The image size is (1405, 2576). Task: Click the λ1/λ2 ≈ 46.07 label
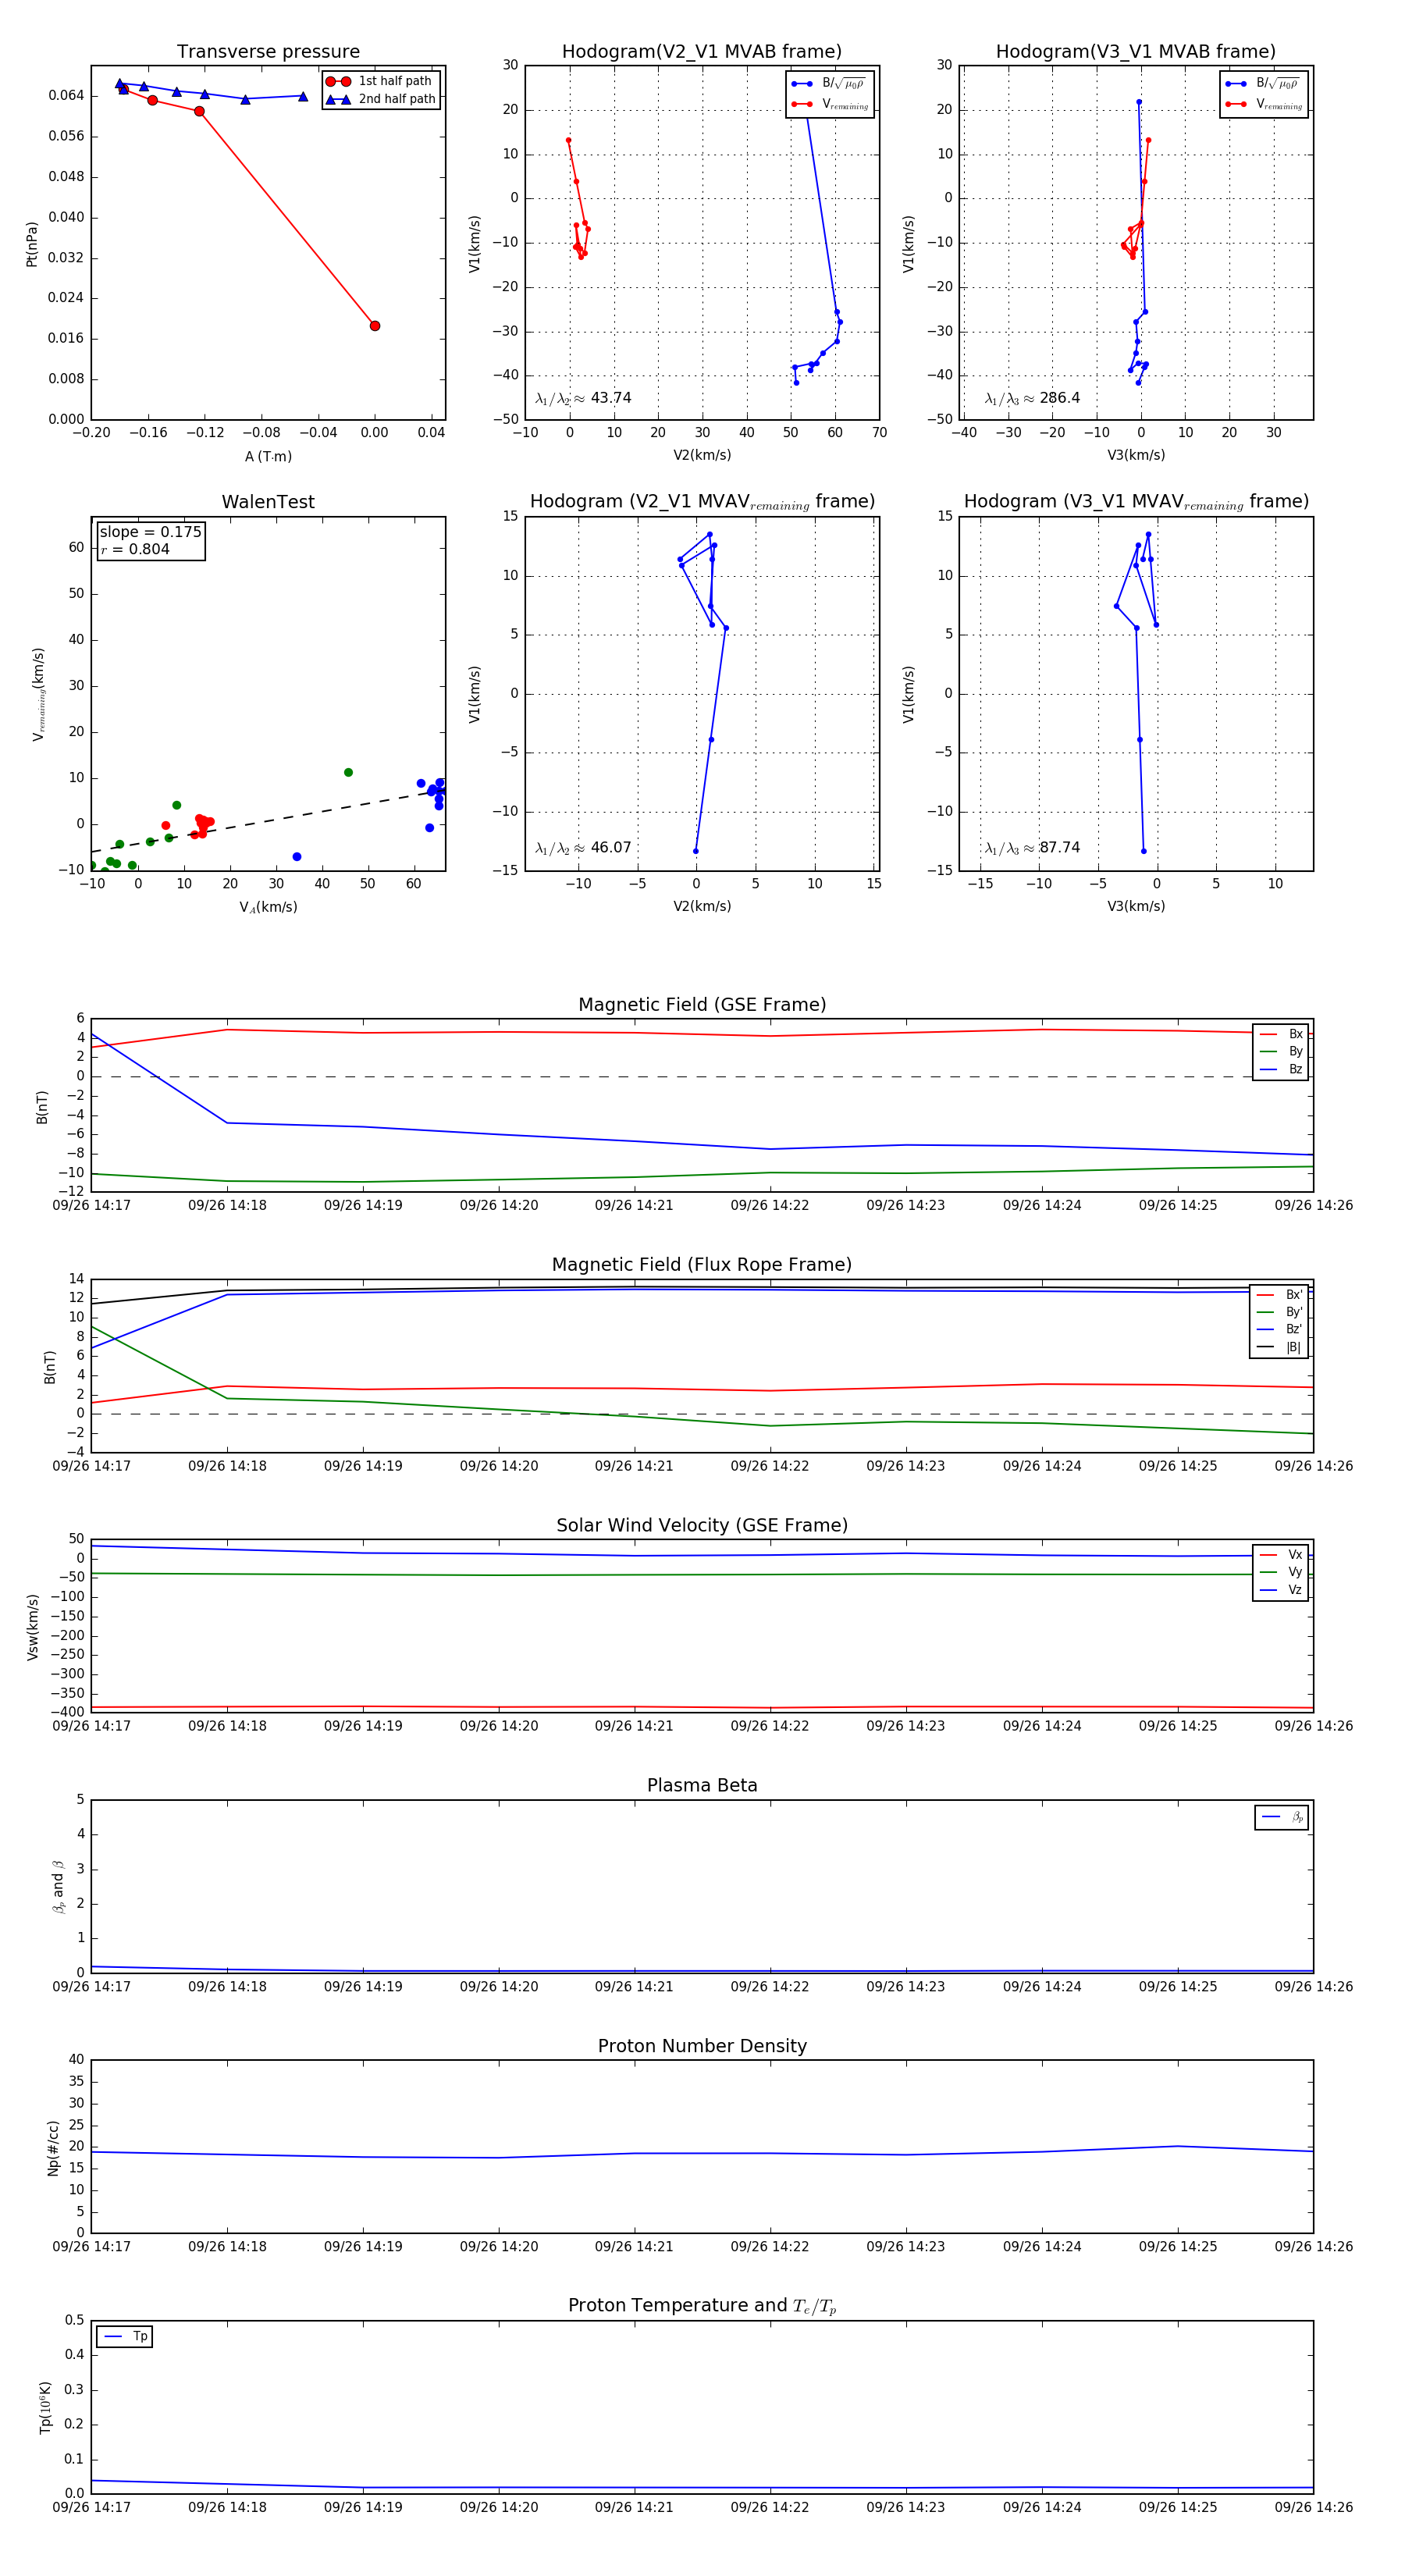point(583,848)
